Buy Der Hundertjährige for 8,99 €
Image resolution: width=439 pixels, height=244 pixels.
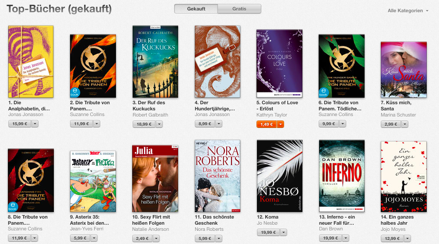205,124
